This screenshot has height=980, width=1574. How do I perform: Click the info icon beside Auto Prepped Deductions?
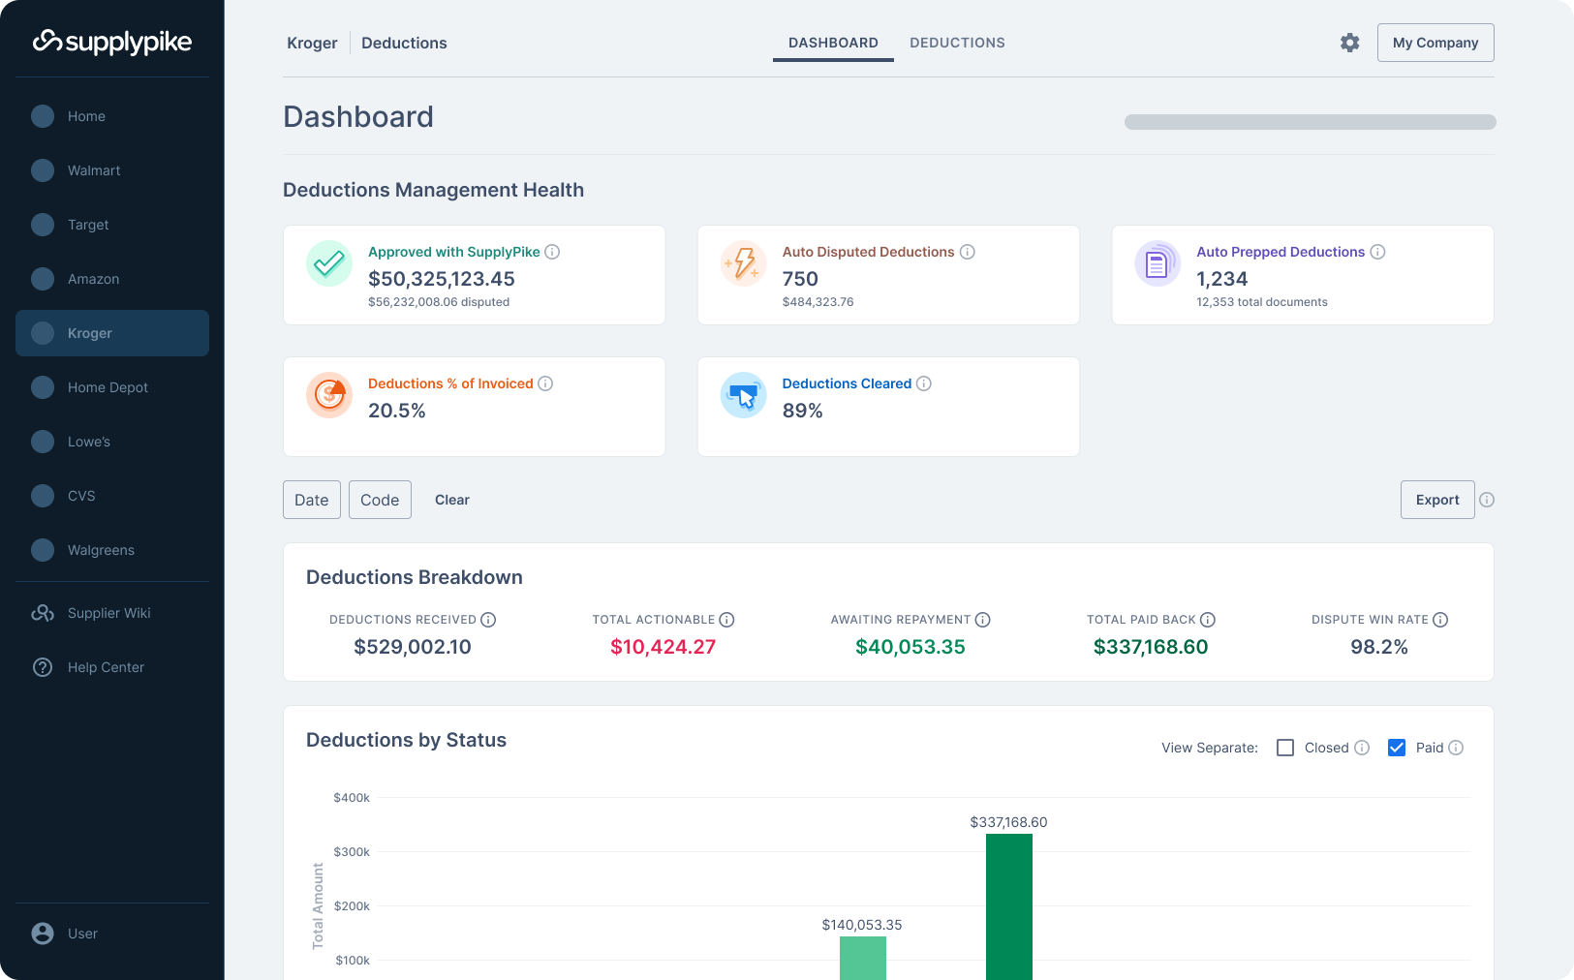[1377, 252]
